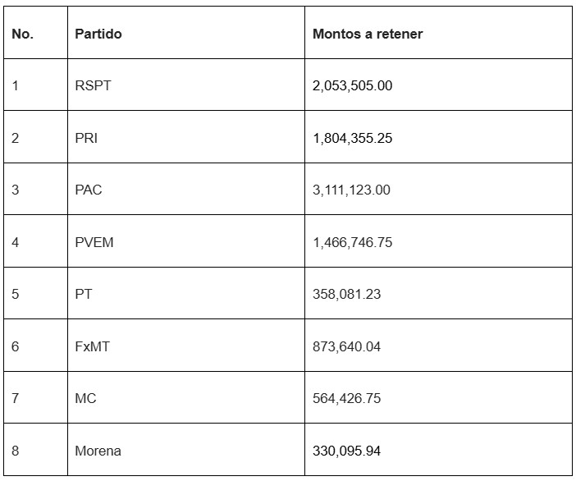576x481 pixels.
Task: Click the amount 330,095.94
Action: point(346,451)
